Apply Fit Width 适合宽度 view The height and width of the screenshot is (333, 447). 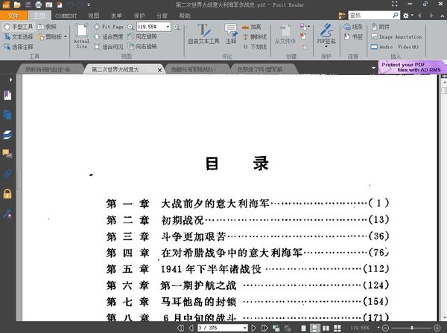109,36
